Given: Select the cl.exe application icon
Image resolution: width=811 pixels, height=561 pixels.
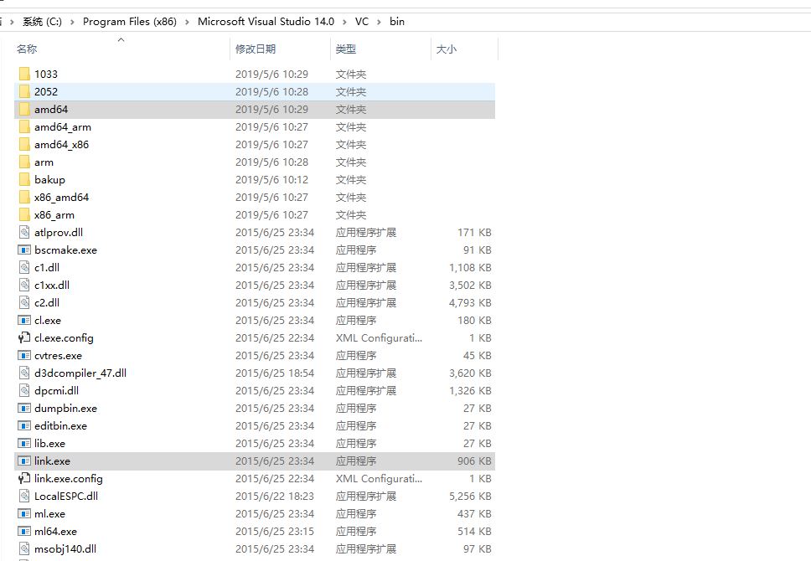Looking at the screenshot, I should (24, 320).
